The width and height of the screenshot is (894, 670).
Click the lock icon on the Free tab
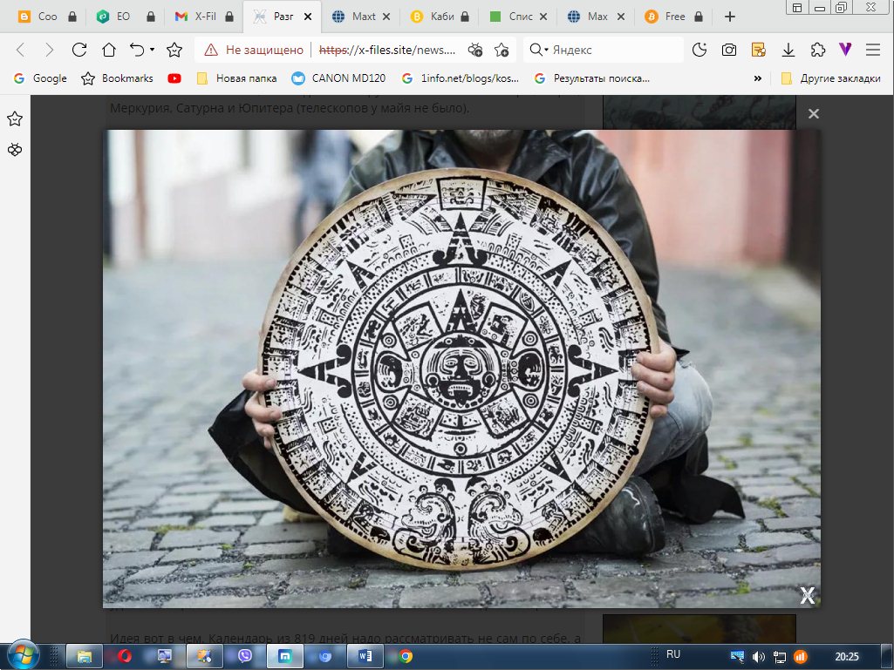coord(699,17)
